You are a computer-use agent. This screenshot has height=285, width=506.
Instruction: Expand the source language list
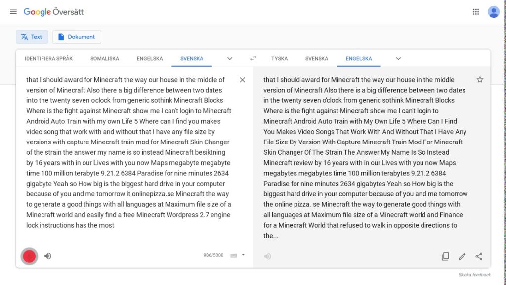230,59
